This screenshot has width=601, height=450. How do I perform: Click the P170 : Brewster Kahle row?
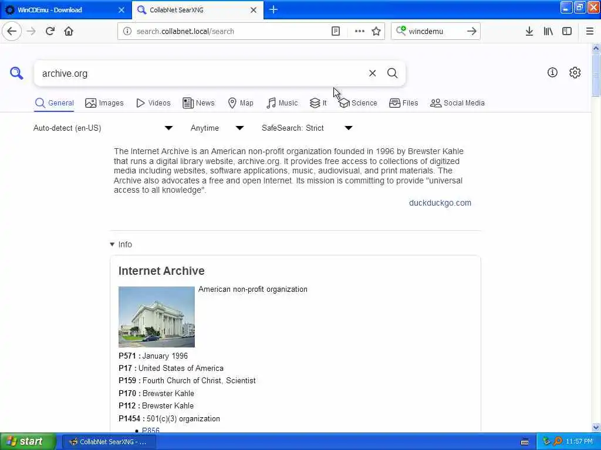[156, 393]
